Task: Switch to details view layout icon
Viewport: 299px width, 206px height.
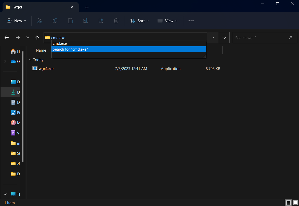Action: (288, 203)
